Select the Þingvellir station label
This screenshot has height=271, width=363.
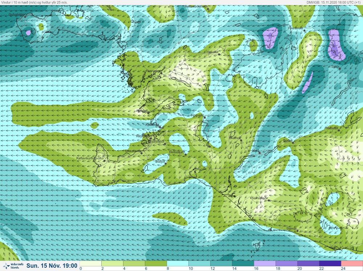(197, 115)
